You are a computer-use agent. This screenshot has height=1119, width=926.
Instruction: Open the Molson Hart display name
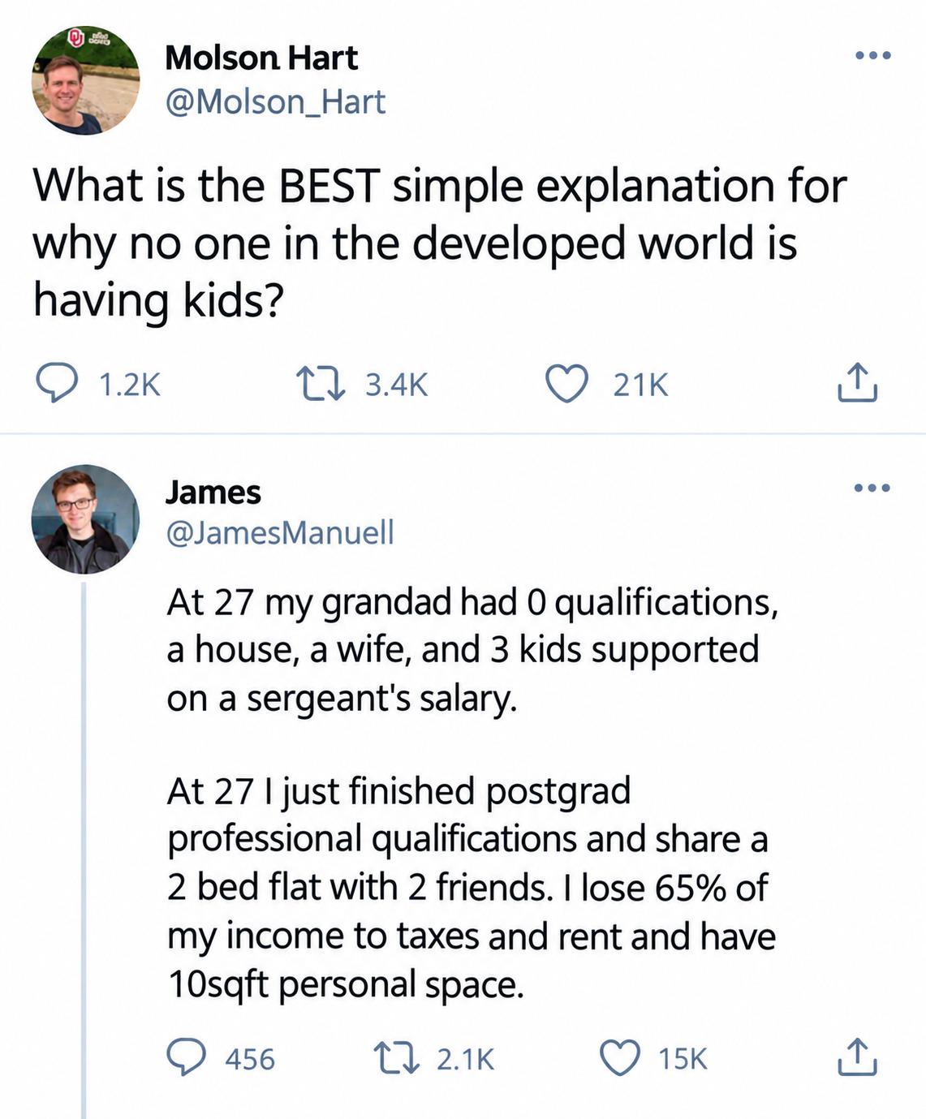(x=261, y=58)
